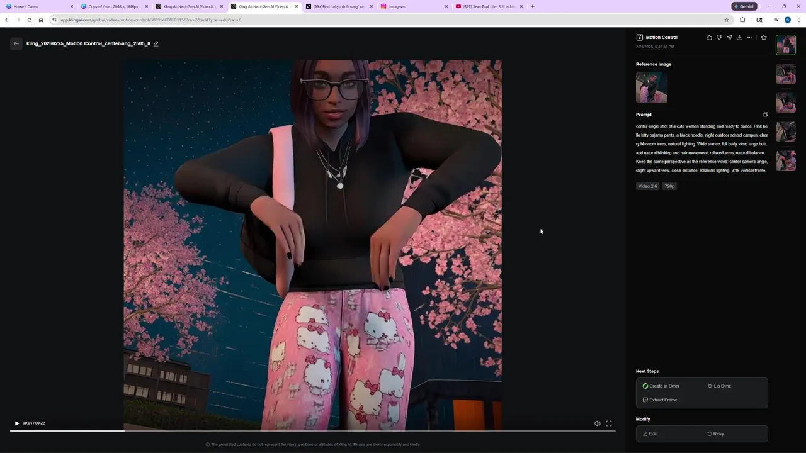806x453 pixels.
Task: Open the three-dot more options in Motion Control header
Action: coord(749,38)
